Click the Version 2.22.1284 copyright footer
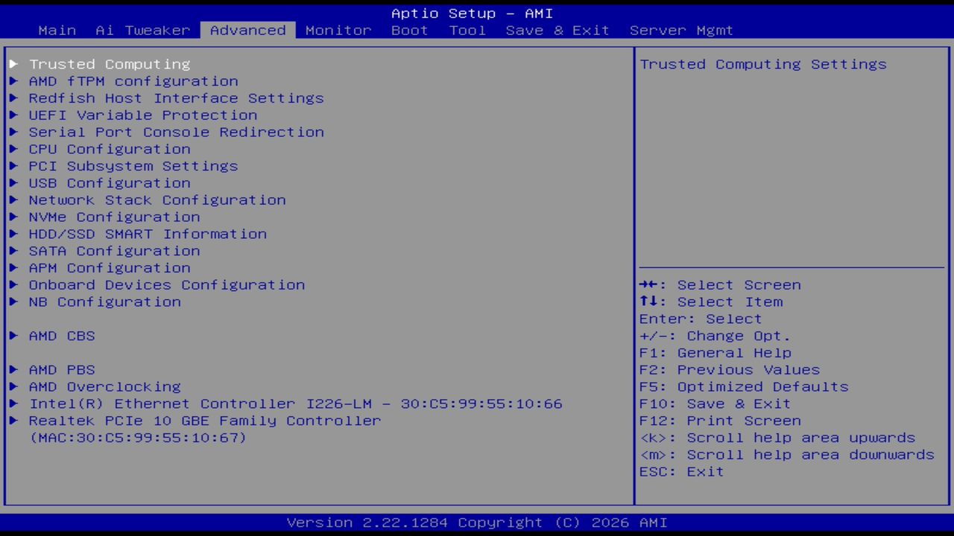The height and width of the screenshot is (536, 954). point(477,523)
